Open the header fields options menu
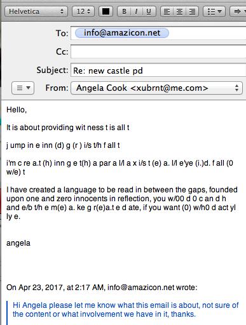The image size is (246, 325). point(23,88)
